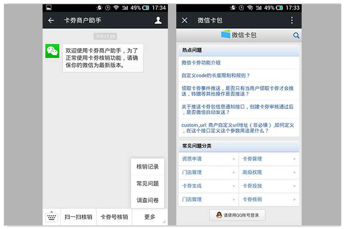Open 自定义code的长度限制和规则 question
This screenshot has width=347, height=229.
pyautogui.click(x=216, y=76)
